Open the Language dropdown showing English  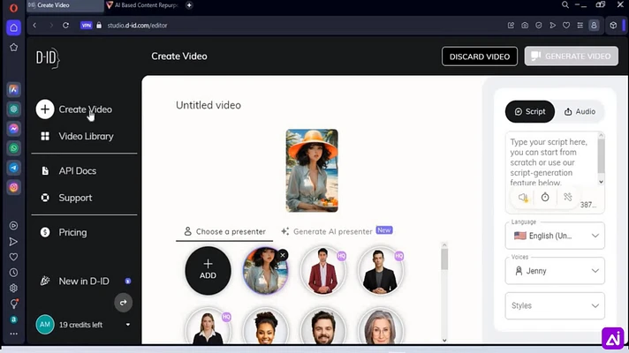555,236
